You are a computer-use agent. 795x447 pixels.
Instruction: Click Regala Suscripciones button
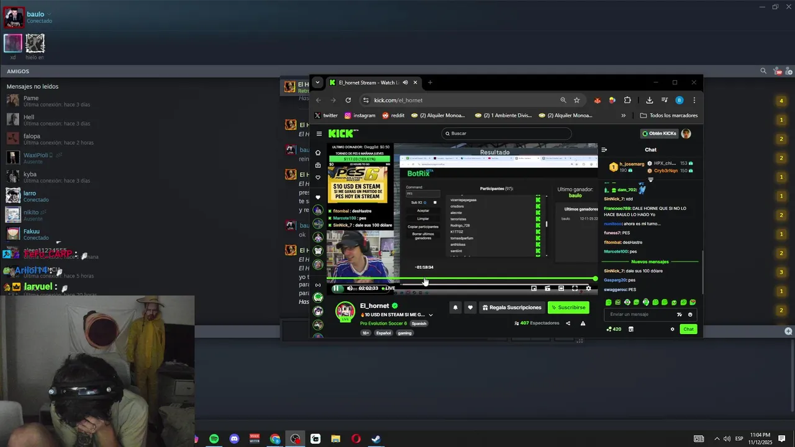(512, 307)
